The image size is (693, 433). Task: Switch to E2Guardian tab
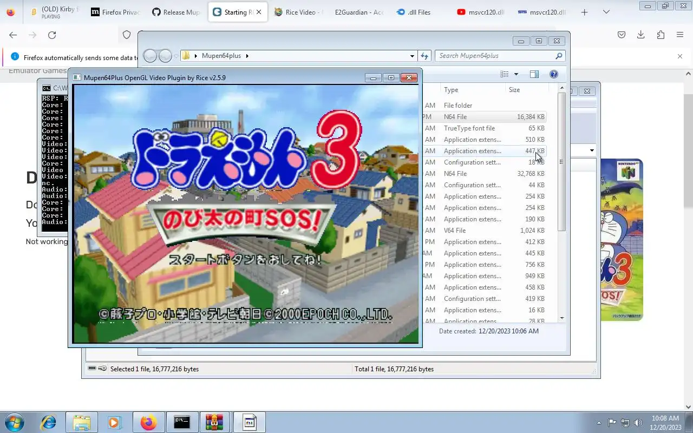[x=358, y=12]
